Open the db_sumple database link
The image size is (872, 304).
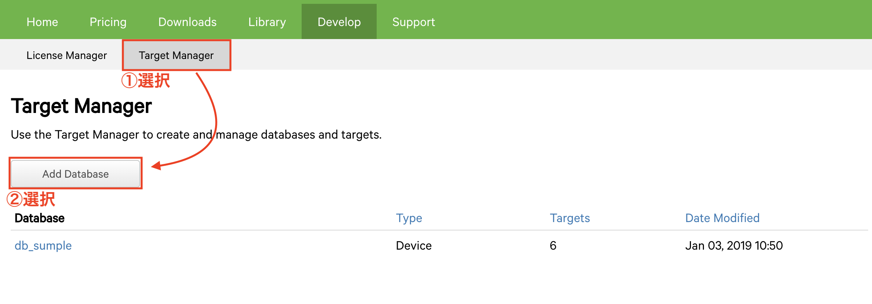pyautogui.click(x=43, y=245)
